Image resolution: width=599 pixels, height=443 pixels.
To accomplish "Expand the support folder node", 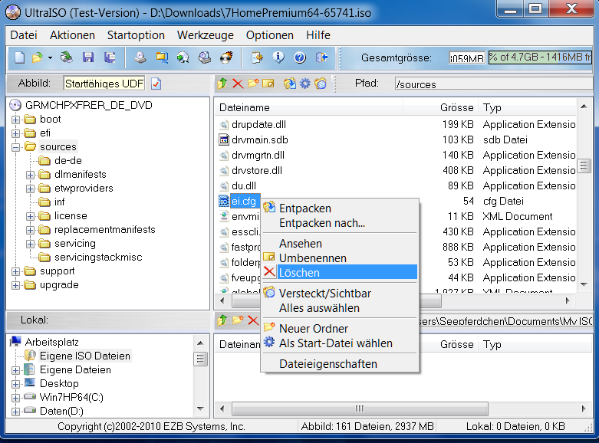I will tap(15, 271).
